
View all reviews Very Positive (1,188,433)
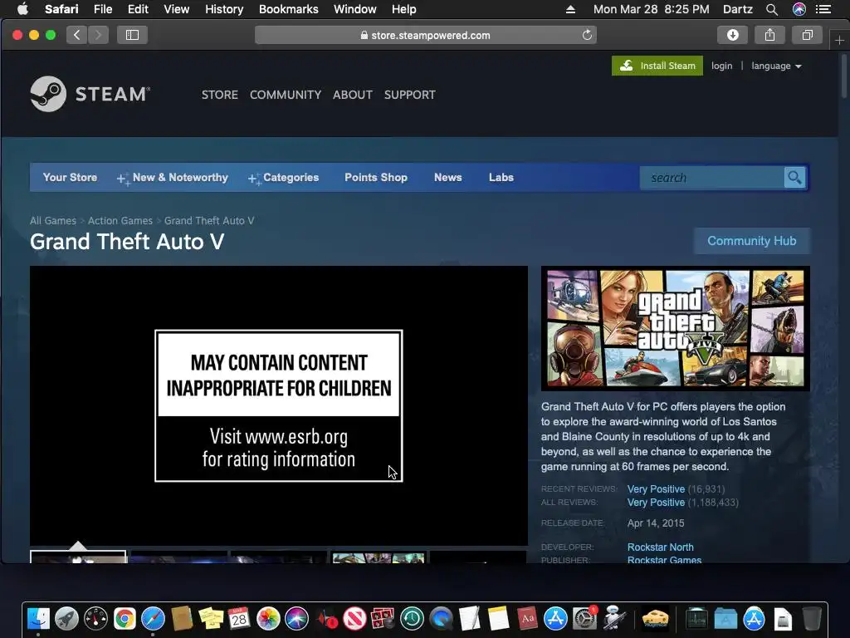tap(682, 503)
